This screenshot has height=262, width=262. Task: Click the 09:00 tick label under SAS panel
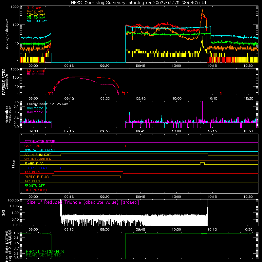33,230
